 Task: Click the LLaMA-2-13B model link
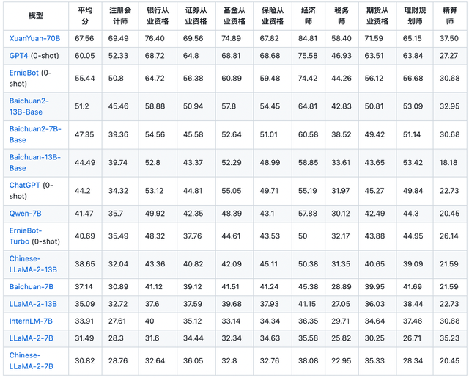pos(33,303)
